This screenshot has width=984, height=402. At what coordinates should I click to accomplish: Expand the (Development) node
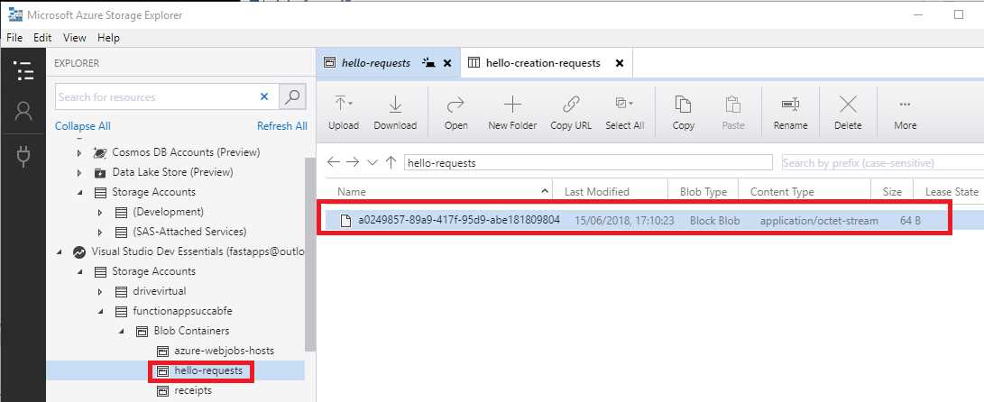pyautogui.click(x=99, y=213)
